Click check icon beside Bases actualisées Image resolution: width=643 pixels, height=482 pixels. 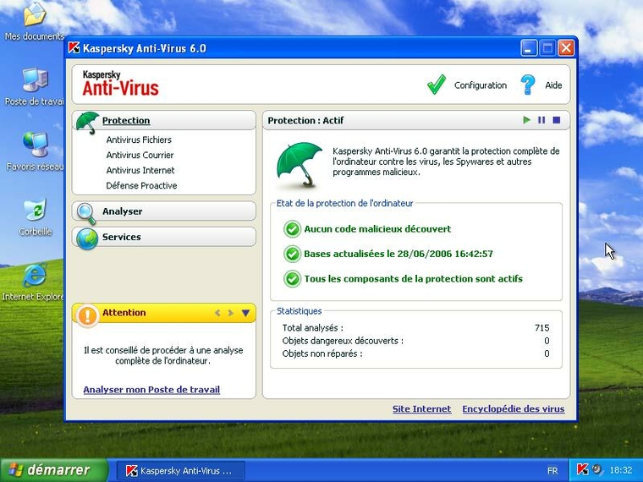pos(293,254)
